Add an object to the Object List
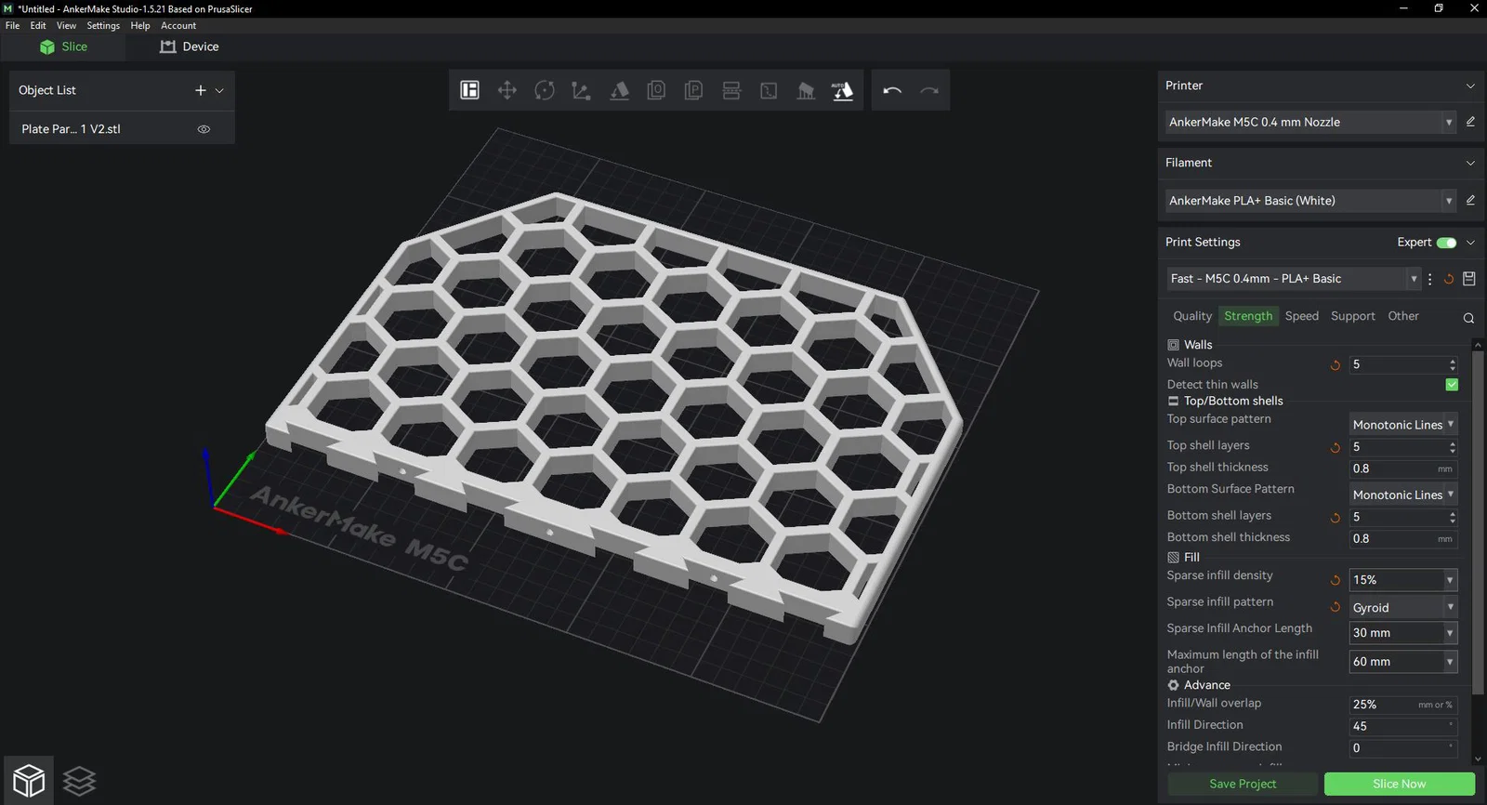1487x805 pixels. click(x=201, y=90)
